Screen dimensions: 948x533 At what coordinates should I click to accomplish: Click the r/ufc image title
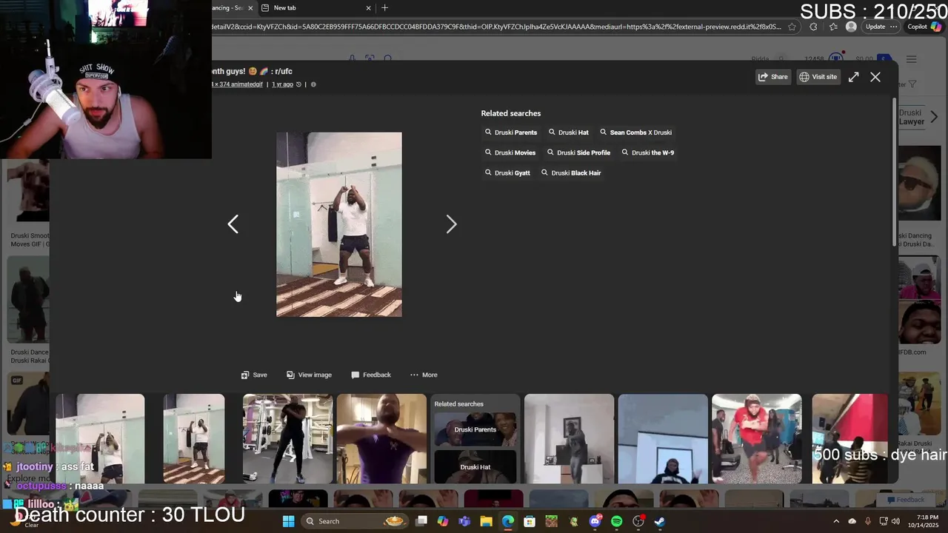tap(252, 71)
